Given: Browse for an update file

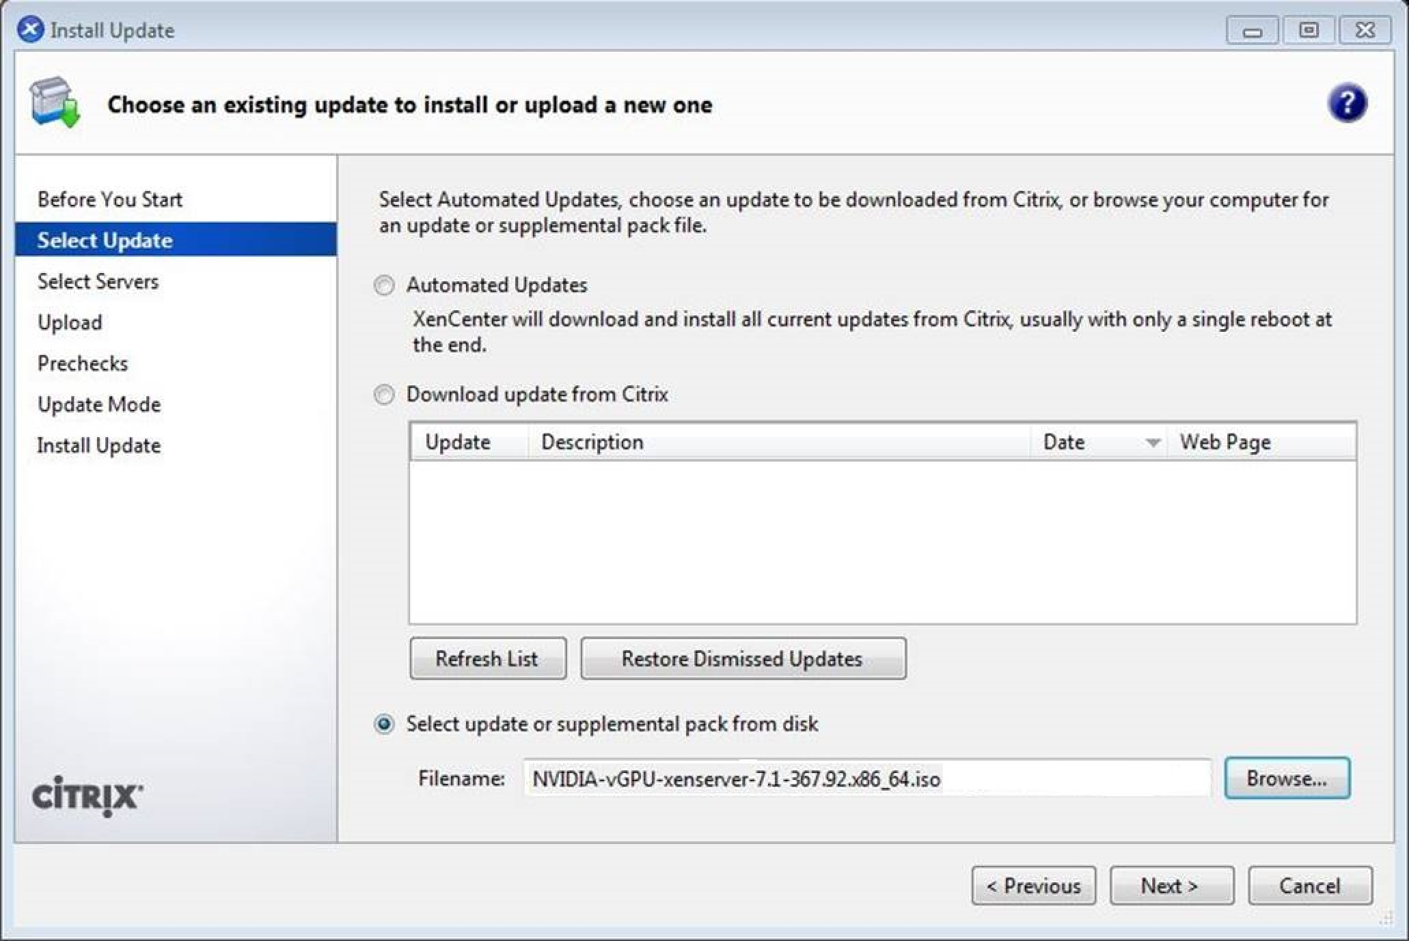Looking at the screenshot, I should coord(1287,778).
